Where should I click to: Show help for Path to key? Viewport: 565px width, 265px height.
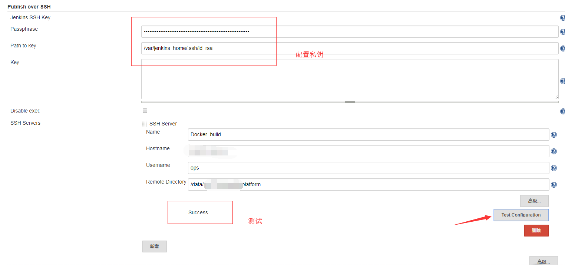[x=562, y=48]
